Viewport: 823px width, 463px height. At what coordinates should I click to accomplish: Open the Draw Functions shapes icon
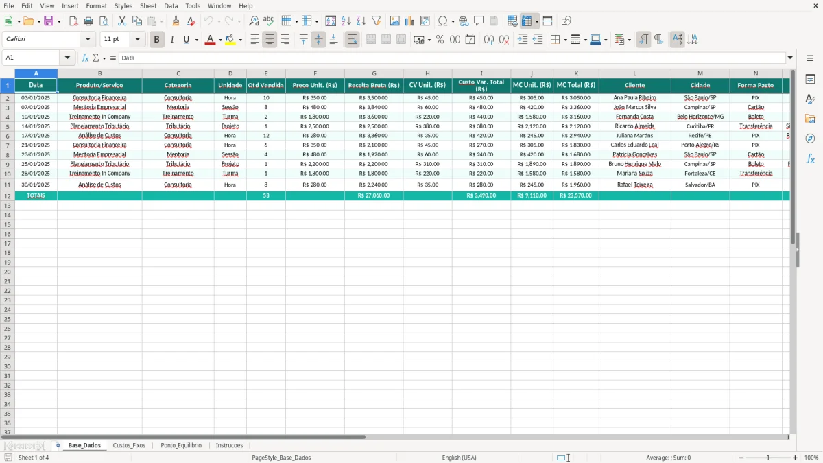[x=566, y=21]
